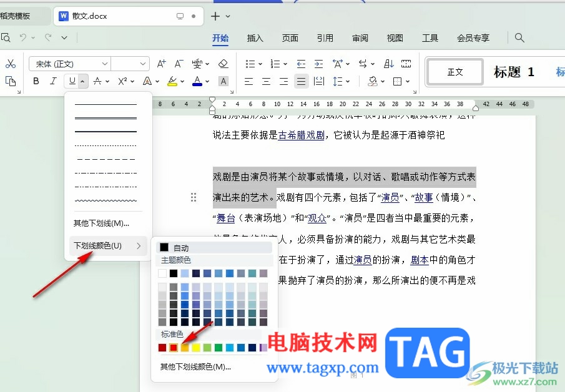The height and width of the screenshot is (392, 565).
Task: Center align text
Action: [267, 81]
